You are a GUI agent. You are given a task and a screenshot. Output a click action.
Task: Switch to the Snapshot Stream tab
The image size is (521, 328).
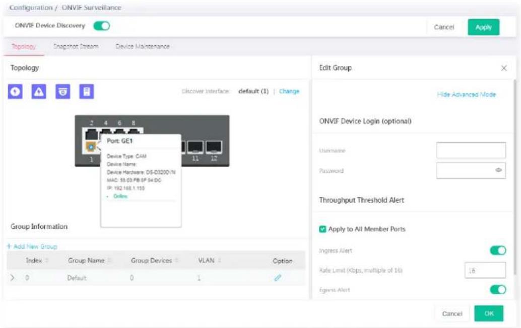tap(76, 46)
